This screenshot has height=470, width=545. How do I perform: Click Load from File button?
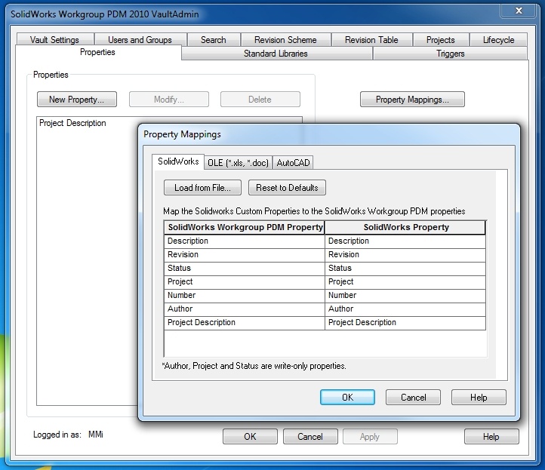click(202, 188)
